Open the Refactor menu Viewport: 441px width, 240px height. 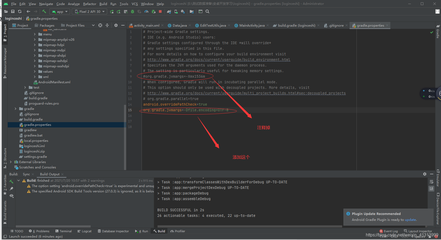click(x=90, y=4)
